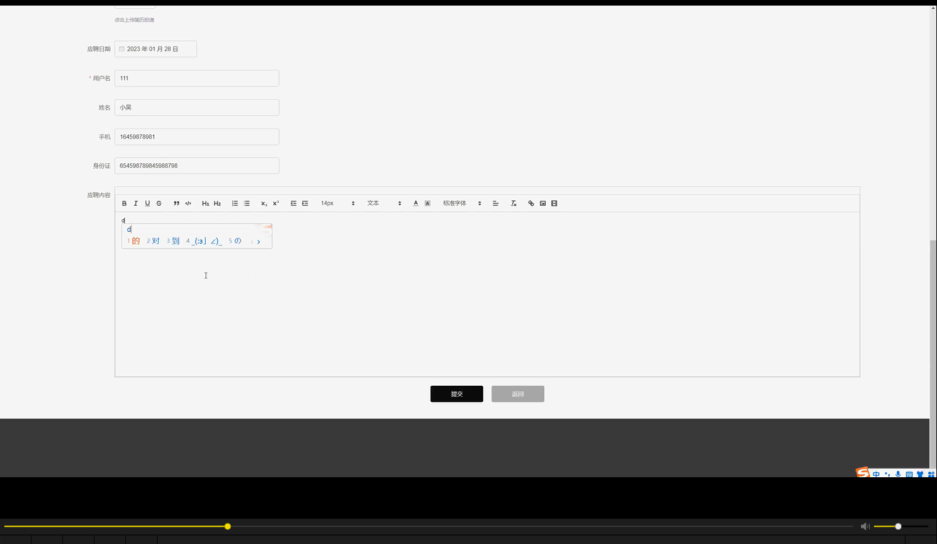Screen dimensions: 937x544
Task: Open the 应聘日期 date picker field
Action: [156, 49]
